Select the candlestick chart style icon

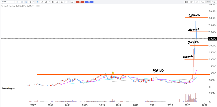click(x=37, y=2)
